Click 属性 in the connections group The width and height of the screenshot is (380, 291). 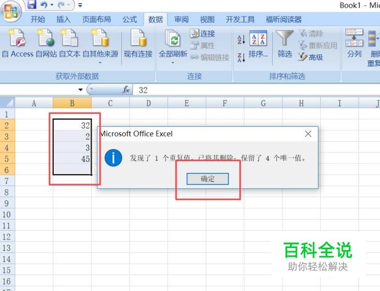(203, 46)
